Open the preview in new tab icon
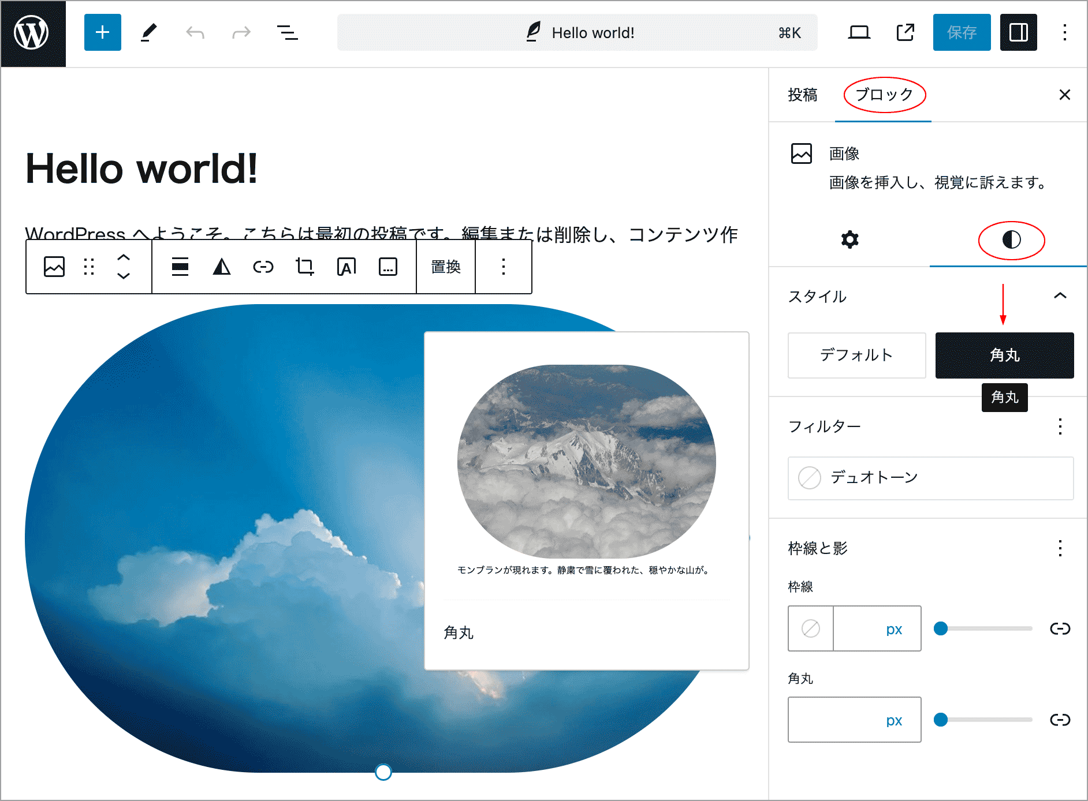Screen dimensions: 1088x801 905,32
